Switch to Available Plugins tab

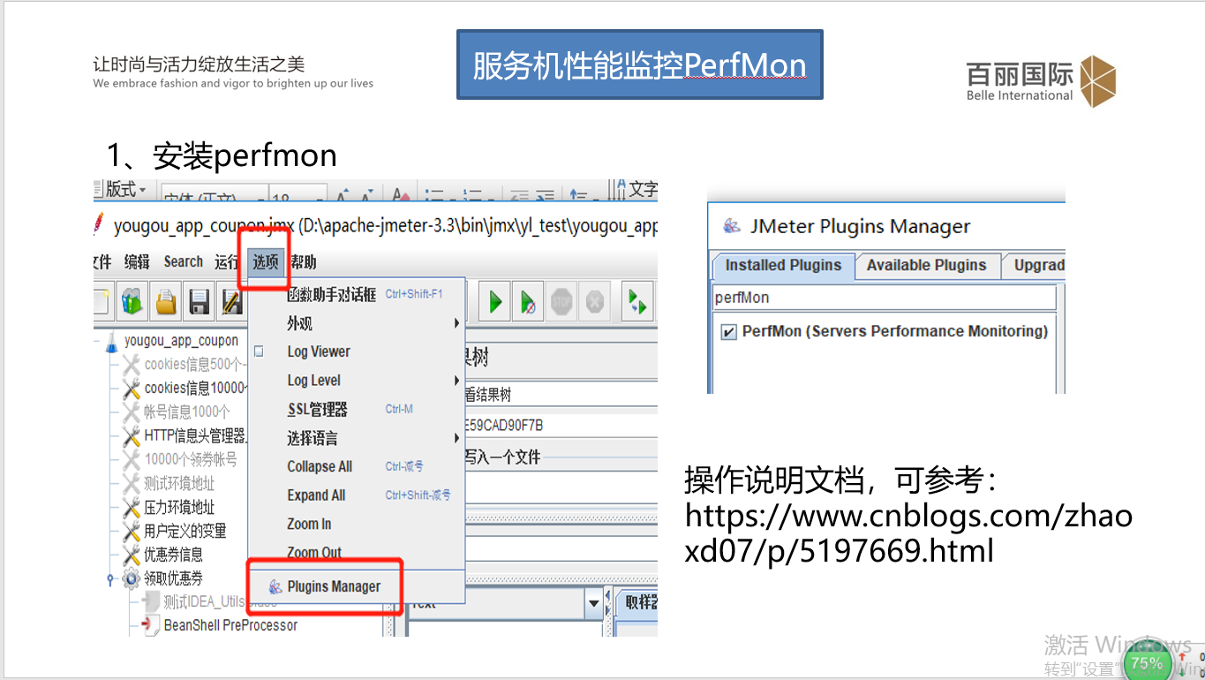[x=926, y=265]
